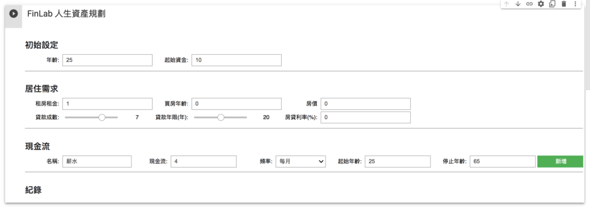Screen dimensions: 590x209
Task: Move cell up with the up arrow
Action: coord(506,4)
